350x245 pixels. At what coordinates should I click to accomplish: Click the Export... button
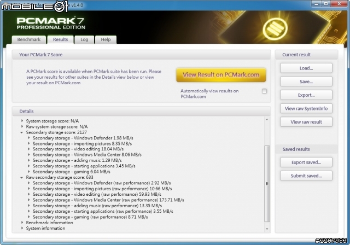tap(306, 95)
